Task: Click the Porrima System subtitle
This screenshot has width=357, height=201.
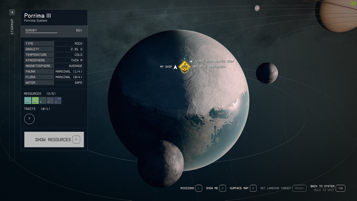Action: click(x=36, y=21)
